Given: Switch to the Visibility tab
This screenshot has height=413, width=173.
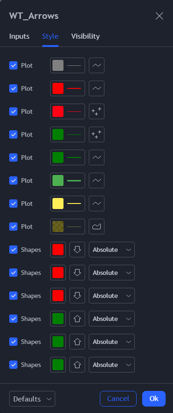Looking at the screenshot, I should pyautogui.click(x=85, y=36).
